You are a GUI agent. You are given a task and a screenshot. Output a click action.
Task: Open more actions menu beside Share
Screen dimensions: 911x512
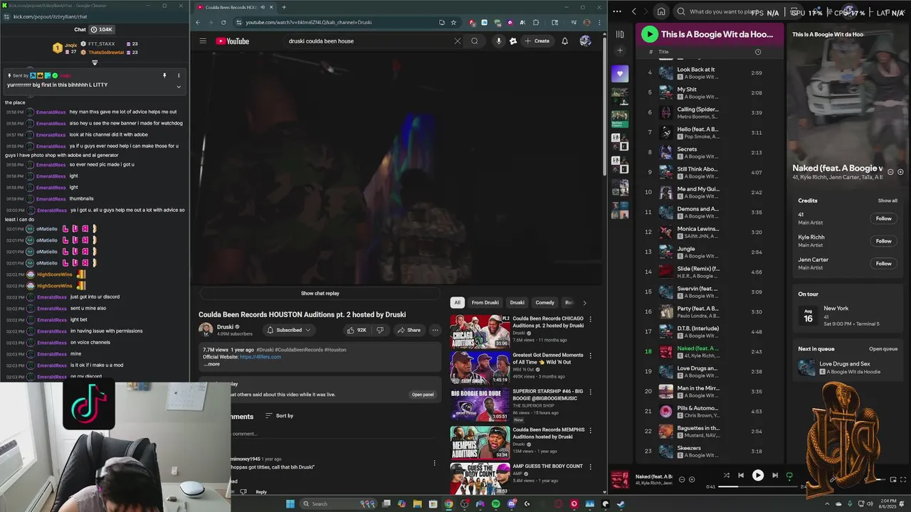click(x=435, y=330)
